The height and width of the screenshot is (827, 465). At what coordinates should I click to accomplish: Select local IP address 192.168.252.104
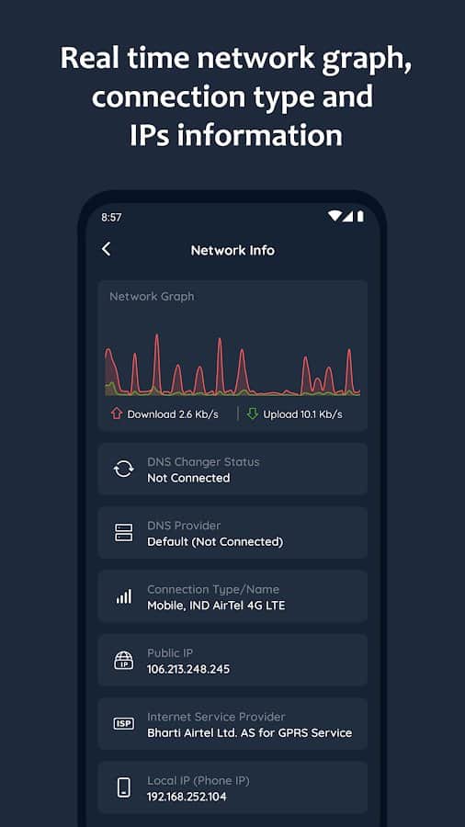[x=187, y=797]
